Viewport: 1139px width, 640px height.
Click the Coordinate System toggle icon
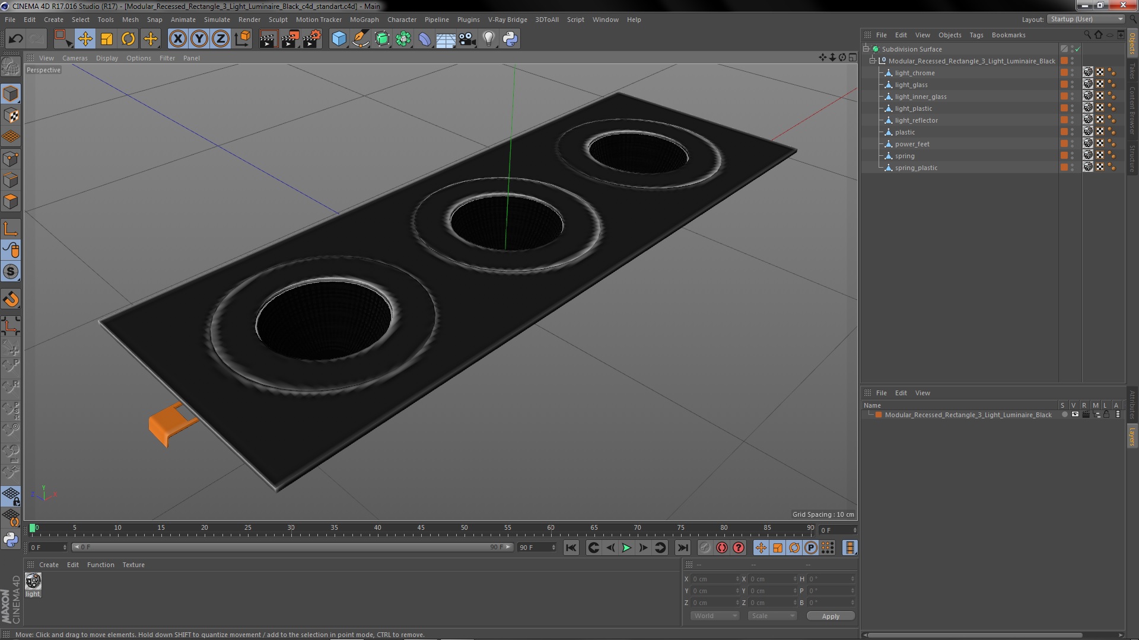click(x=242, y=39)
